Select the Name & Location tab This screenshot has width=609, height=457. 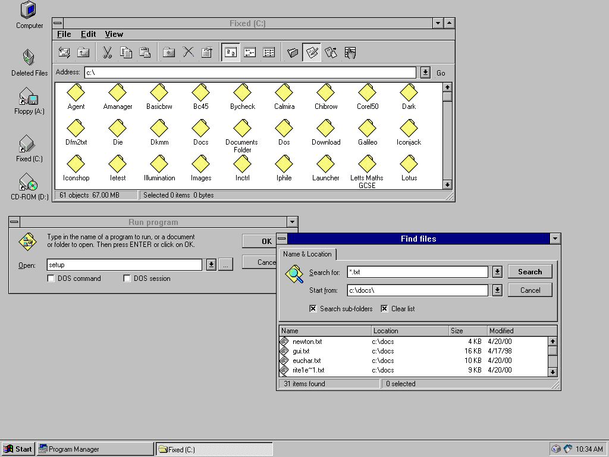tap(307, 254)
